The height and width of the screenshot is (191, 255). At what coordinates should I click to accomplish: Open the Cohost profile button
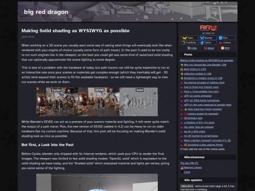(x=226, y=42)
